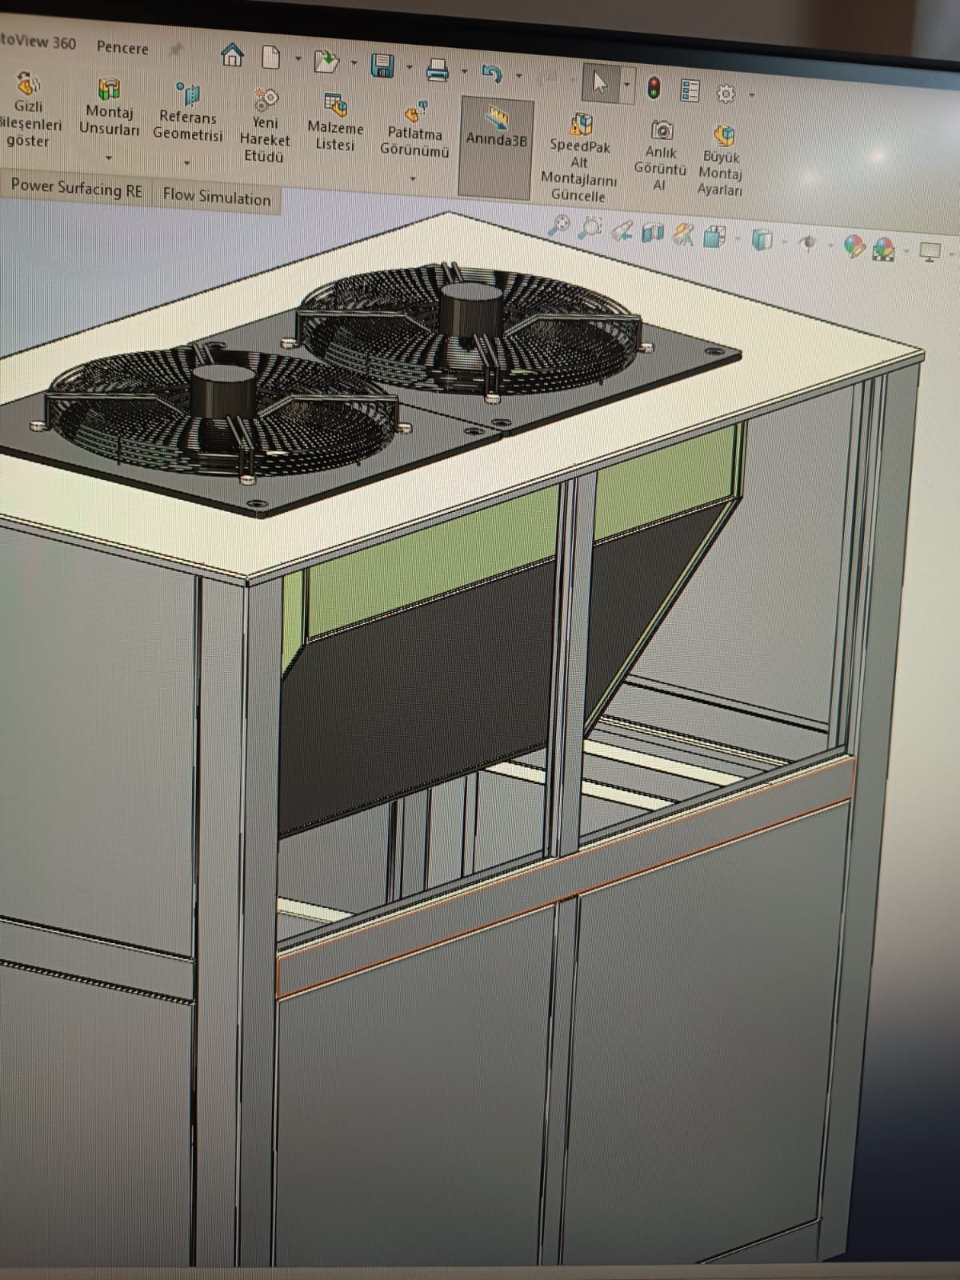The image size is (960, 1280).
Task: Open the Options gear icon
Action: tap(726, 94)
